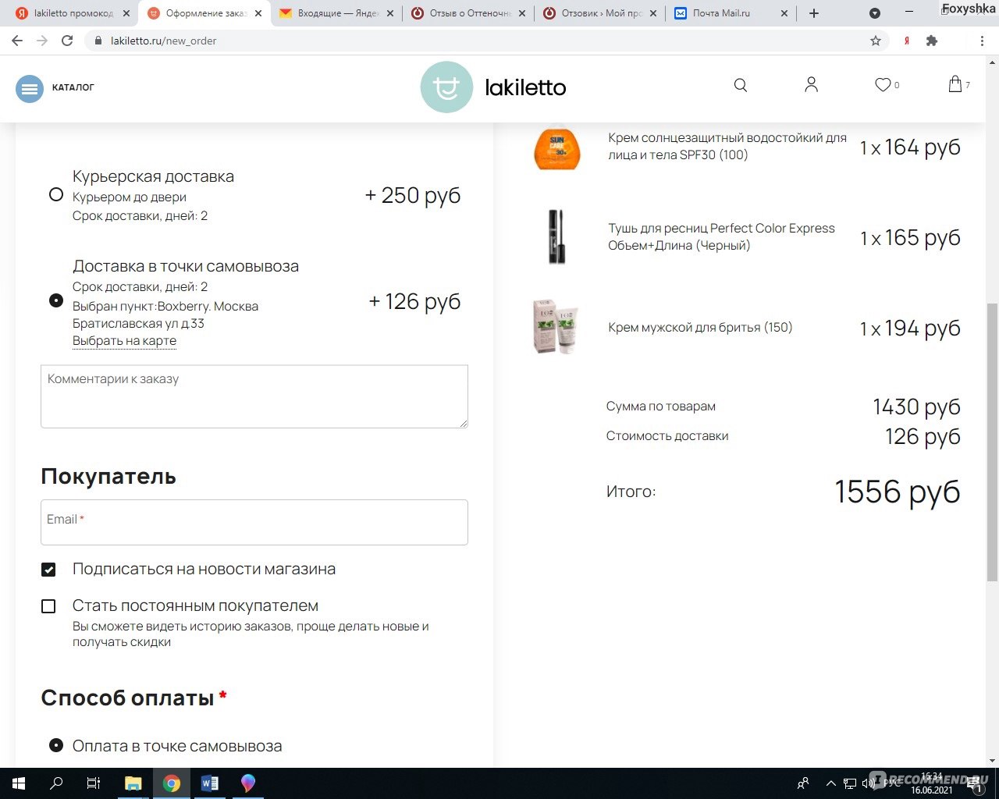Open Chrome extensions puzzle icon

tap(931, 41)
